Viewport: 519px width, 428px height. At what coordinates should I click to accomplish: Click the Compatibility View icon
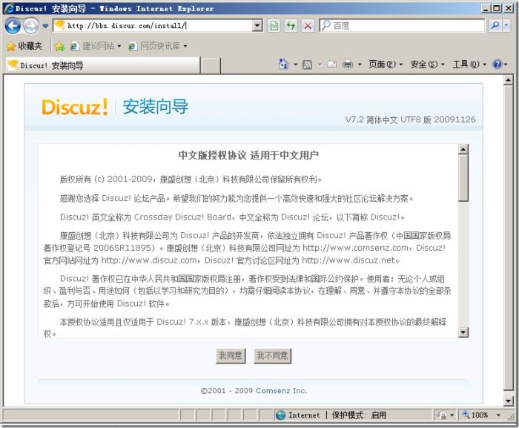click(274, 25)
